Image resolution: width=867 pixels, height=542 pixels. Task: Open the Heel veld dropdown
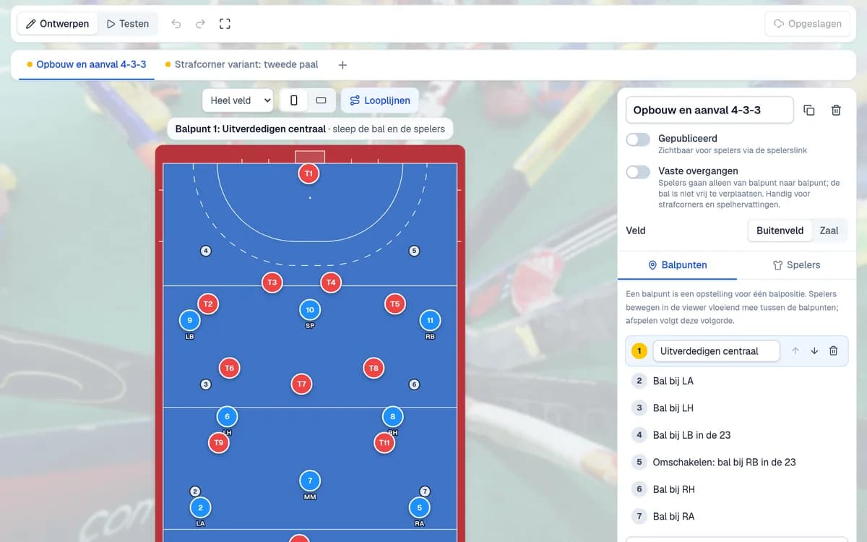click(238, 100)
